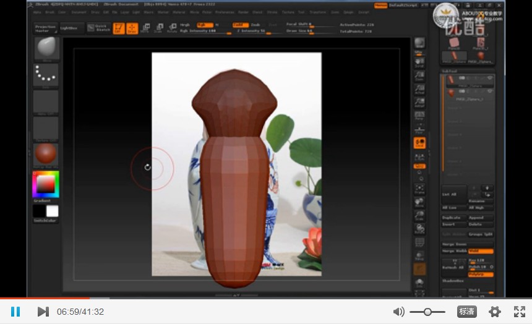
Task: Skip to the next video
Action: 43,312
